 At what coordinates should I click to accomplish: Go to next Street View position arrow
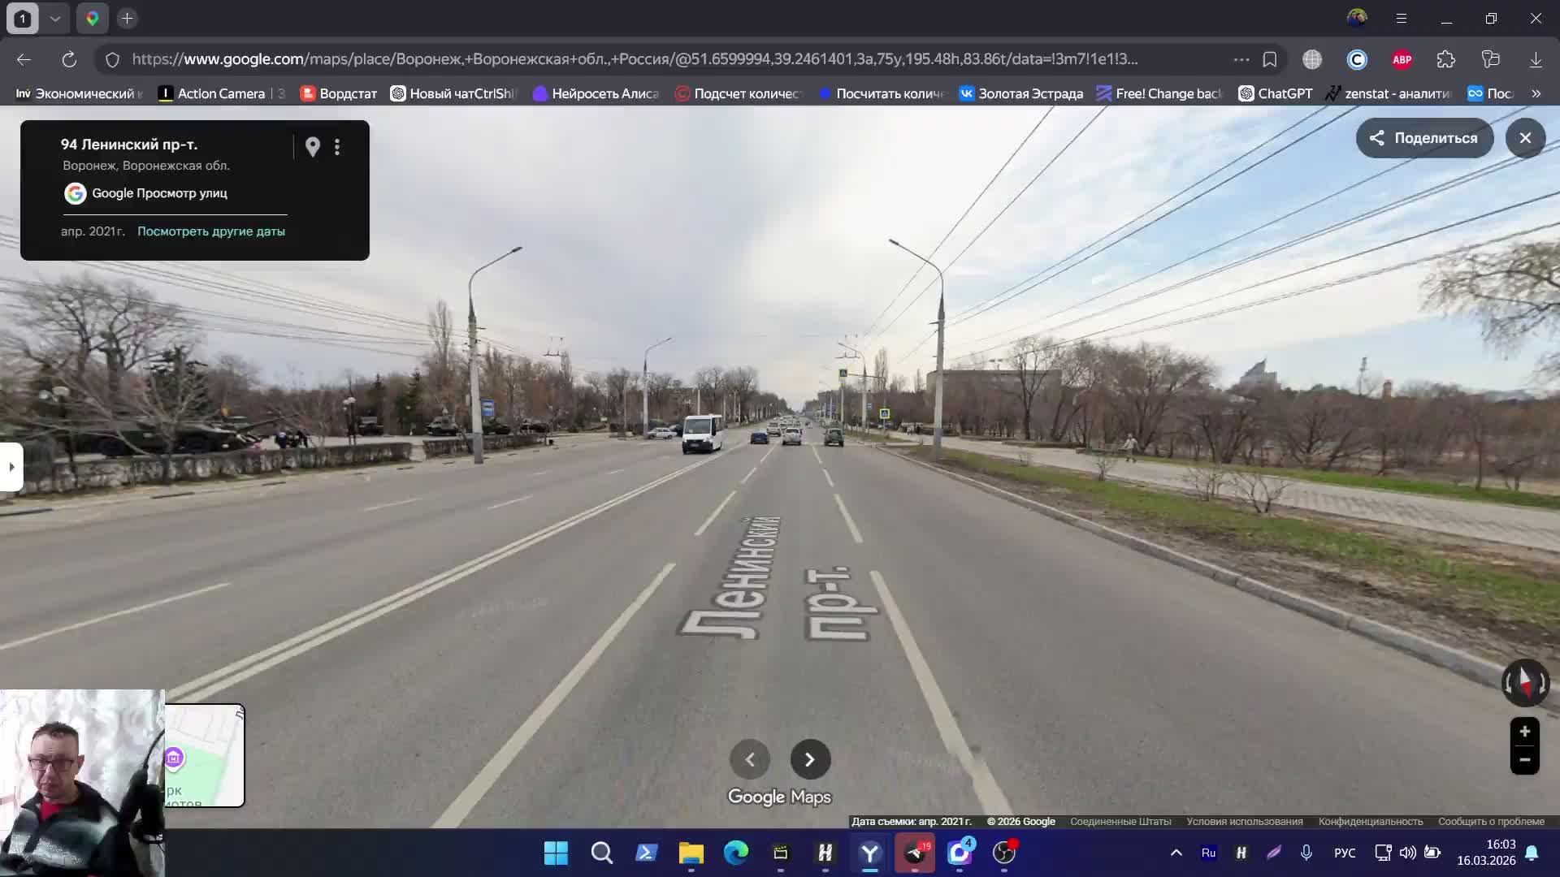pos(810,759)
